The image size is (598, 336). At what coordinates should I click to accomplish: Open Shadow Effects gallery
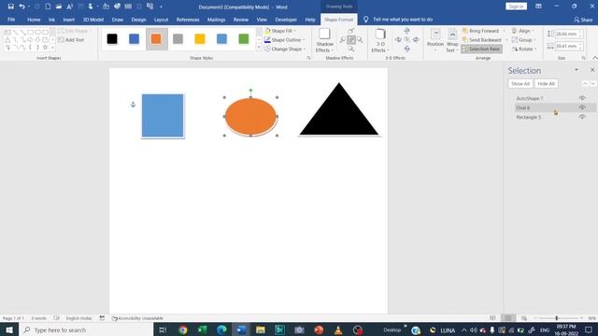pos(324,40)
